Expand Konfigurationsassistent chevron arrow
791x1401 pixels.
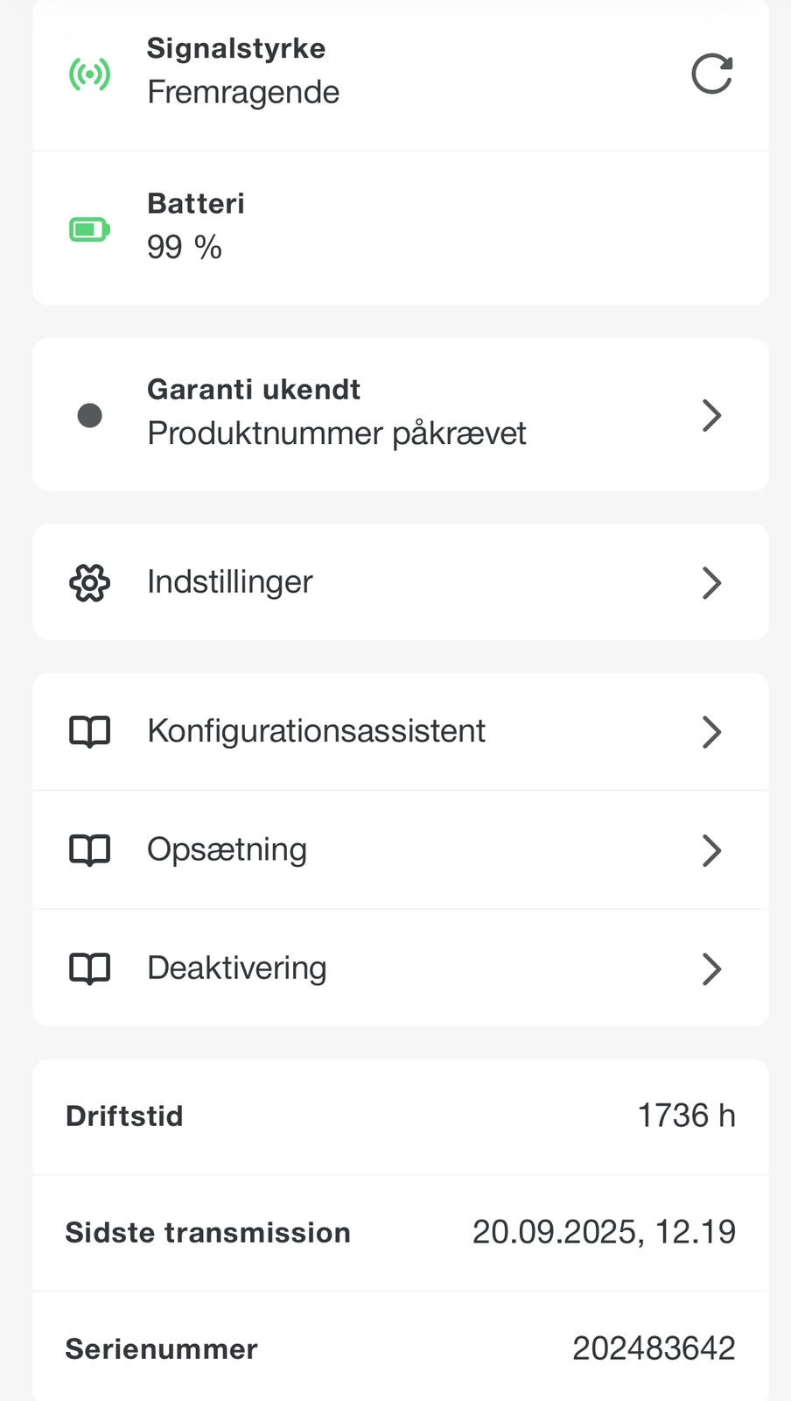711,732
